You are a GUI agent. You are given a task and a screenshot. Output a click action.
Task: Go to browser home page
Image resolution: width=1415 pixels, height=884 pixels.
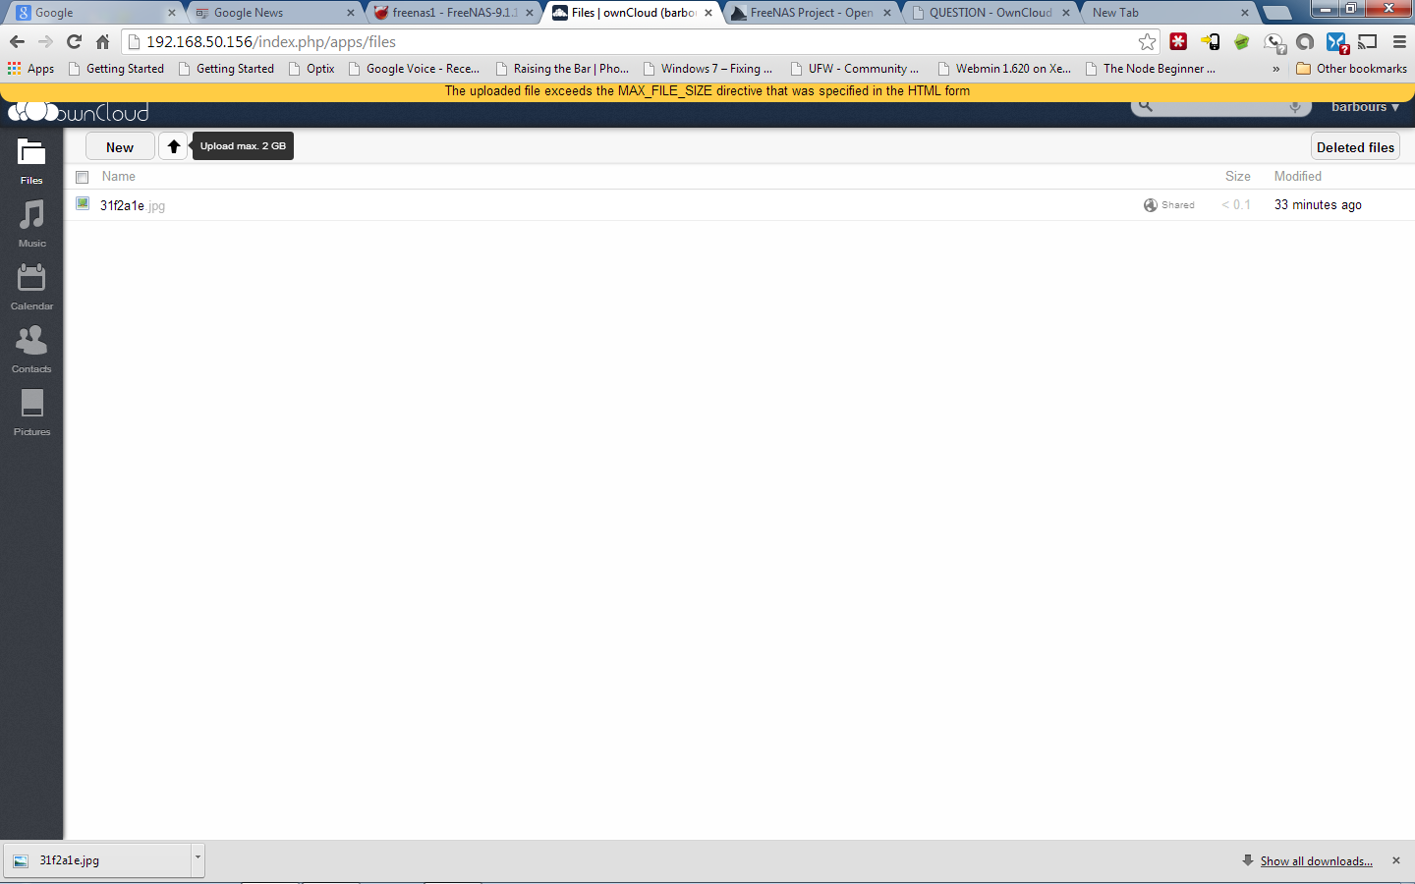(102, 41)
